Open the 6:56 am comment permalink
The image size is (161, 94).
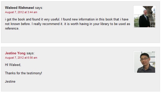(21, 58)
